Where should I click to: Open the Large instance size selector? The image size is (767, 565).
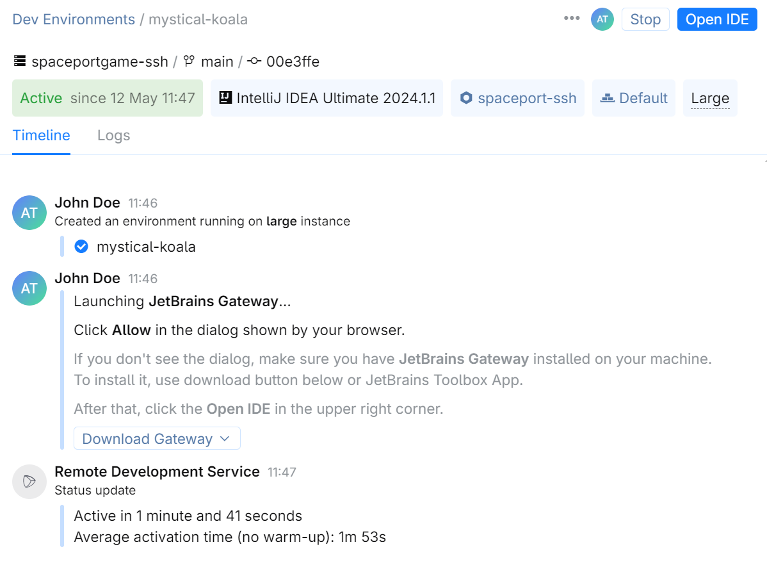(x=709, y=97)
